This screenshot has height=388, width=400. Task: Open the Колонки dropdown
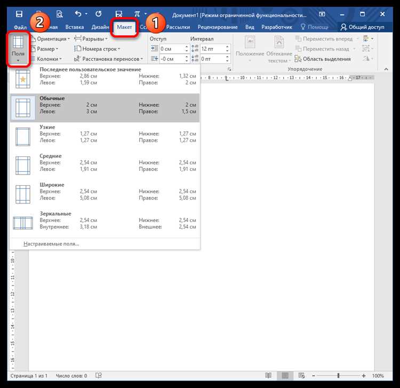[46, 59]
